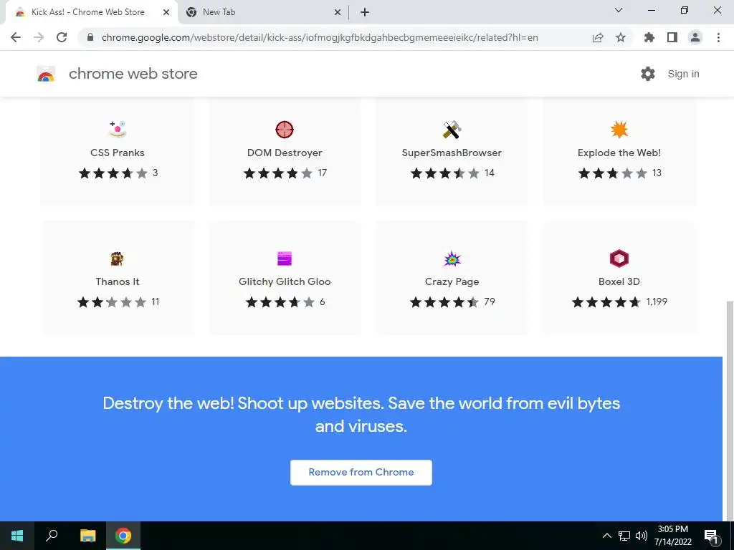Screen dimensions: 734x550
Task: Click SuperSmashBrowser's 14 ratings count
Action: [490, 173]
